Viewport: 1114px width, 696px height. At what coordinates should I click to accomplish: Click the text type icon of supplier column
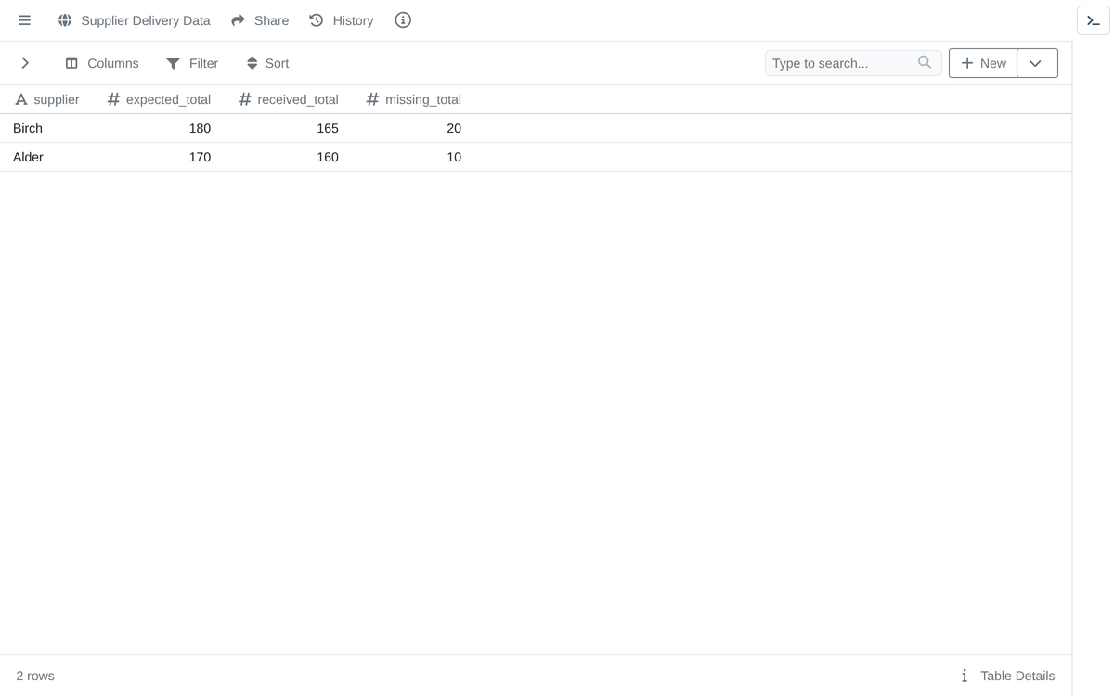point(21,99)
